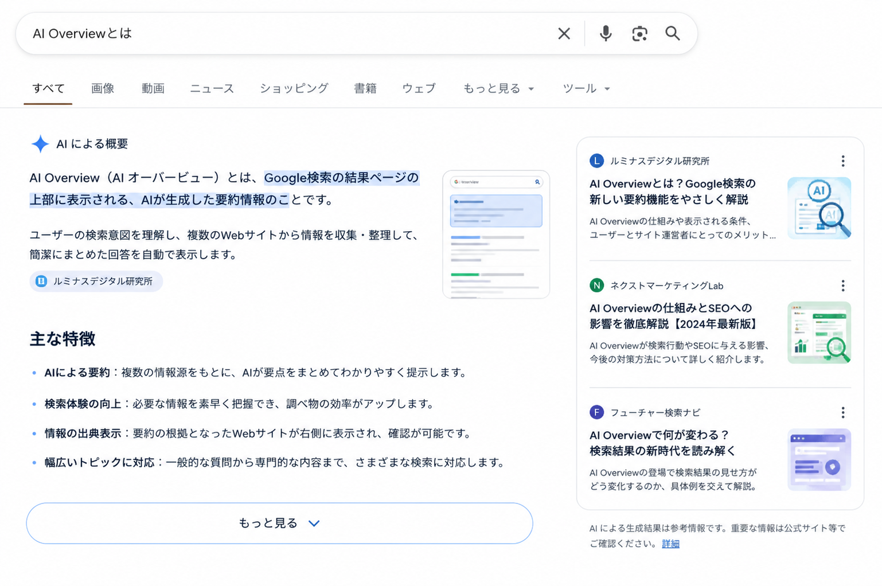
Task: Select the すべて tab
Action: [48, 88]
